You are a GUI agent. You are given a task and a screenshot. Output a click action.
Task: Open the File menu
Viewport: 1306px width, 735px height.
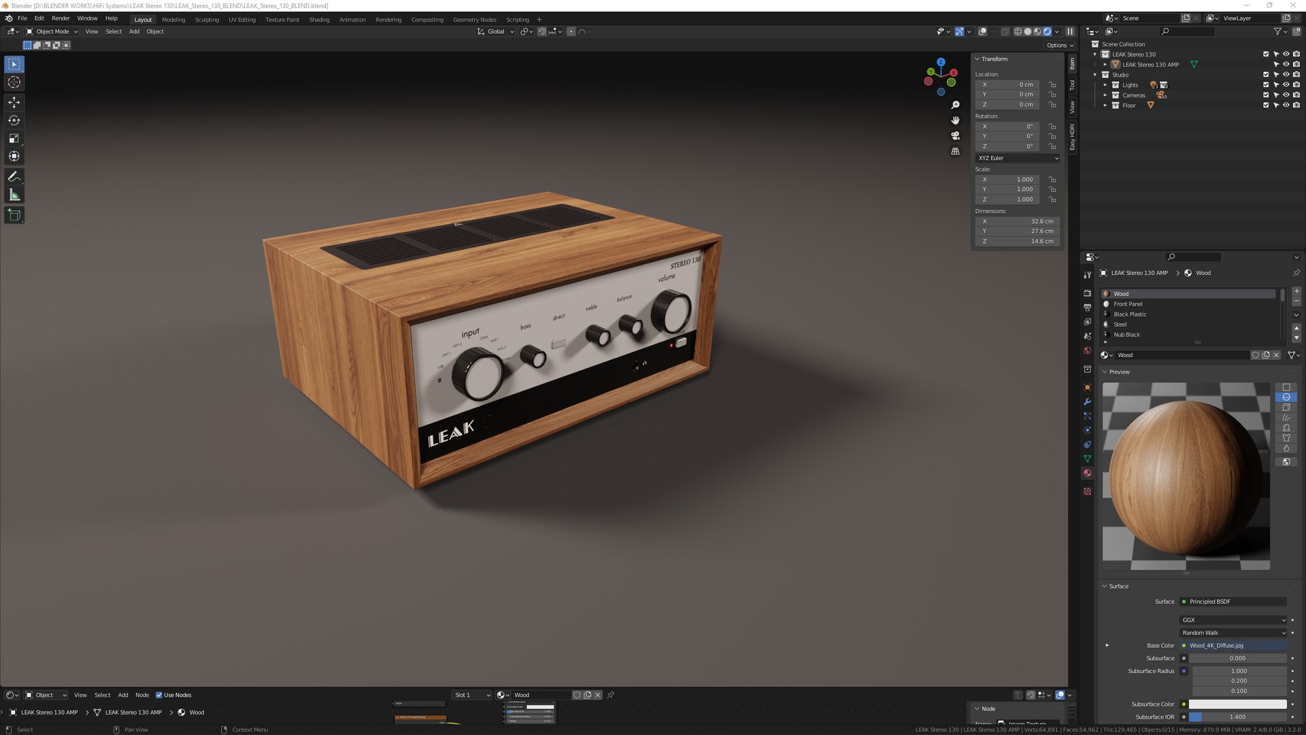point(22,18)
